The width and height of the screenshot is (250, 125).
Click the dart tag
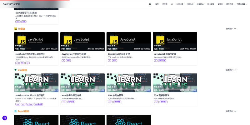18,22
